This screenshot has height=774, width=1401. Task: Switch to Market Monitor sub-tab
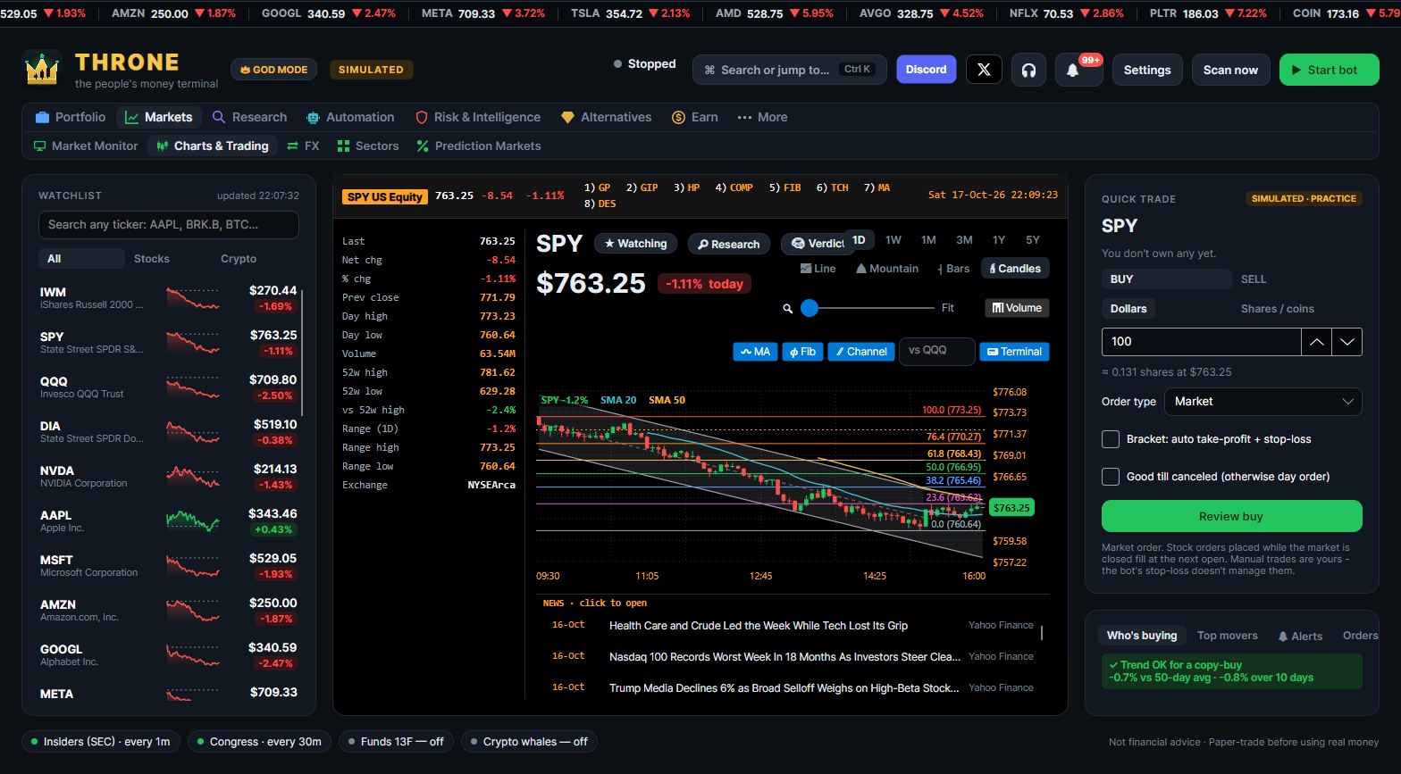(86, 146)
